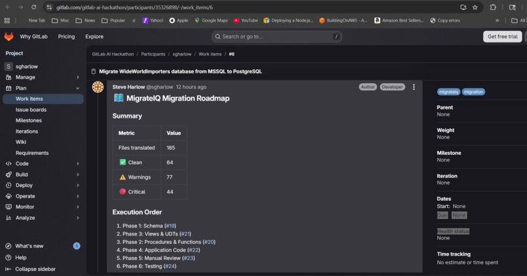Viewport: 527px width, 276px height.
Task: Open the install app icon in address bar
Action: [x=463, y=7]
